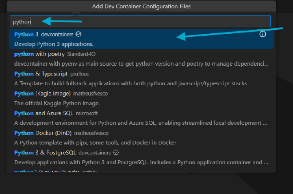
Task: Click the Azure SQL development environment description
Action: point(141,123)
